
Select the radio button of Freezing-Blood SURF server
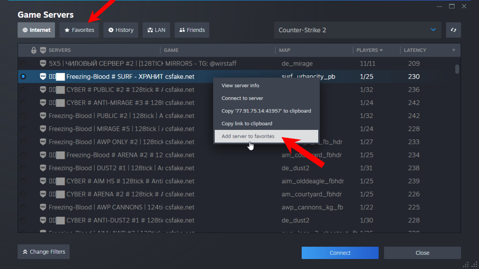pos(23,77)
